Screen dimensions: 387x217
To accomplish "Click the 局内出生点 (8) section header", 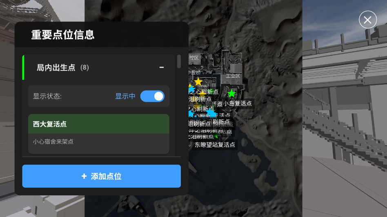I will point(99,68).
